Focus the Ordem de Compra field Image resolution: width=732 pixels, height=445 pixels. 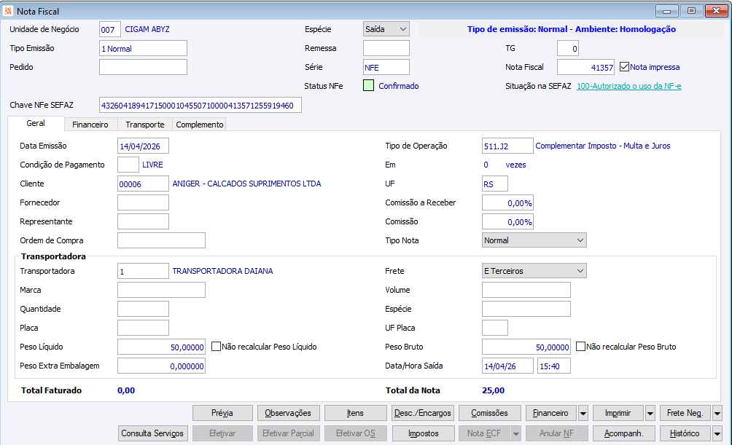click(x=161, y=240)
